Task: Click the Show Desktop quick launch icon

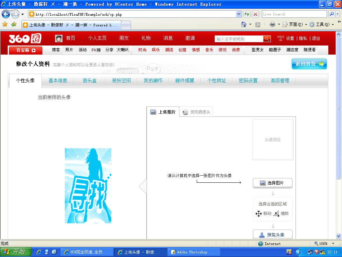Action: [x=47, y=252]
